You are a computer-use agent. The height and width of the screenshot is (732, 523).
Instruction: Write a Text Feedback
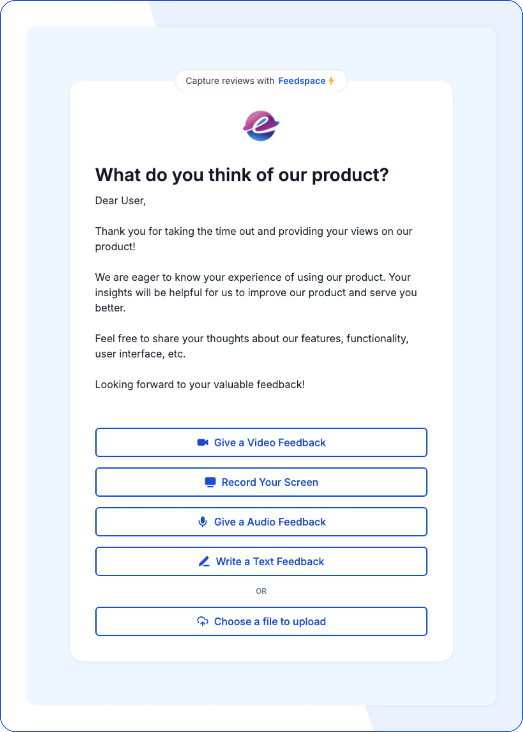[261, 561]
